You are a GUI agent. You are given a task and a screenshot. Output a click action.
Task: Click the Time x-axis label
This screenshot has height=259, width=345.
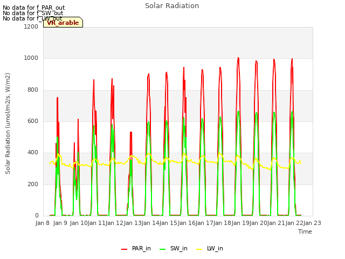pos(305,231)
